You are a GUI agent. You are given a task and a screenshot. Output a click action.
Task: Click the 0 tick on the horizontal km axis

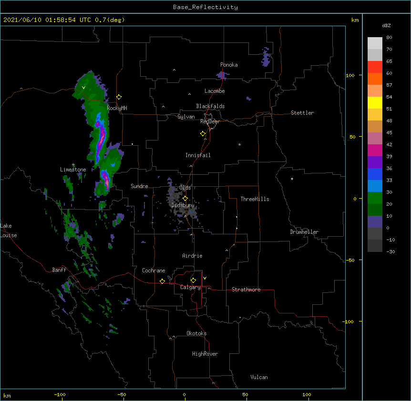tap(184, 394)
